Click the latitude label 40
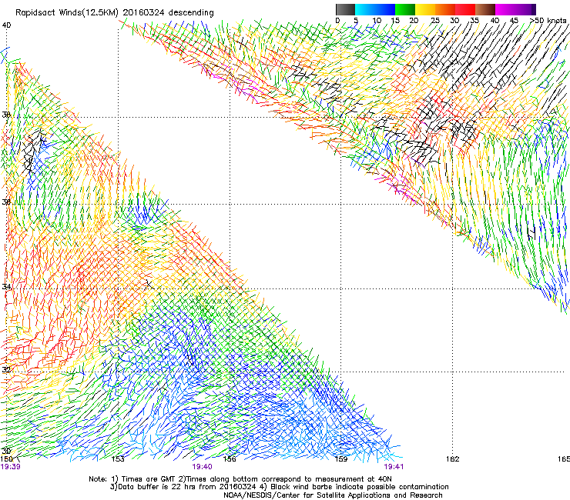This screenshot has height=500, width=570. [x=6, y=25]
